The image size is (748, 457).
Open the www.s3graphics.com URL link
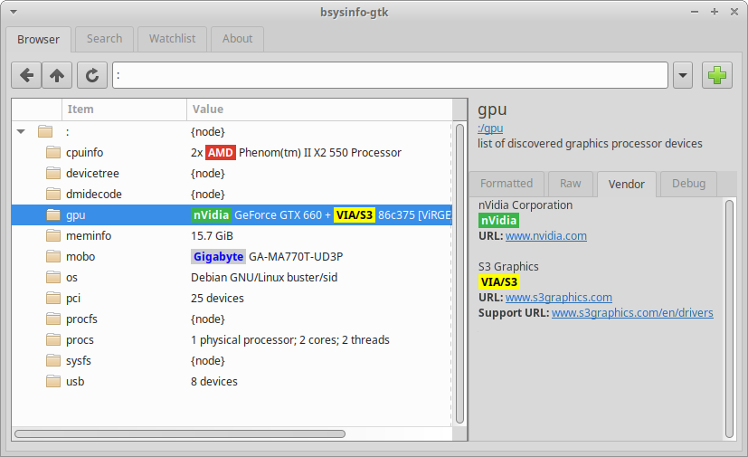(x=559, y=298)
